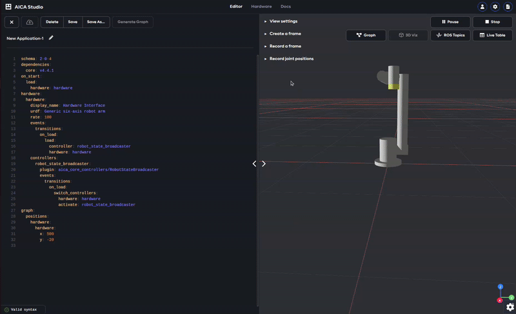Expand the Record joint positions section
Screen dimensions: 516x314
[x=288, y=59]
